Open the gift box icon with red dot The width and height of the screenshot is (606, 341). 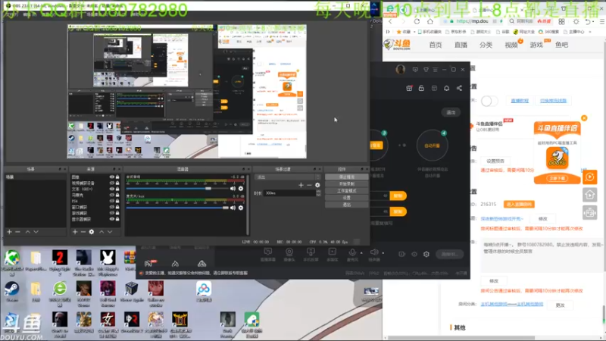click(x=409, y=88)
